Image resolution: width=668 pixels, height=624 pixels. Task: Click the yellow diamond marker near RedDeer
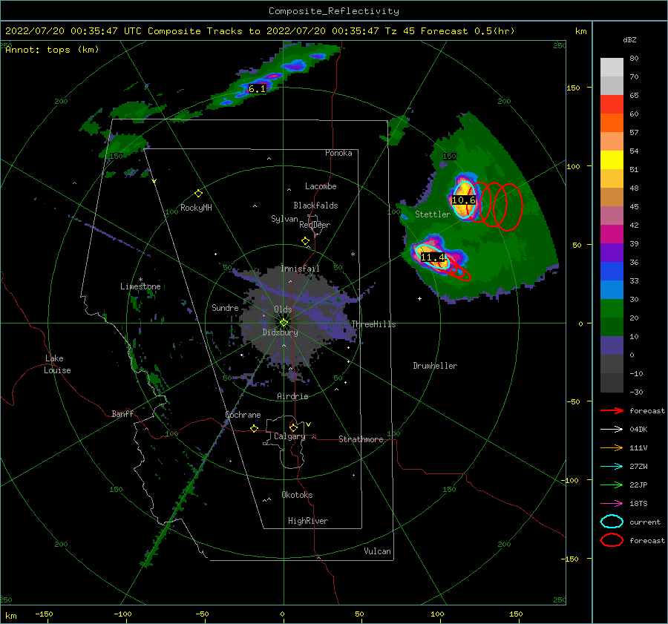point(306,241)
